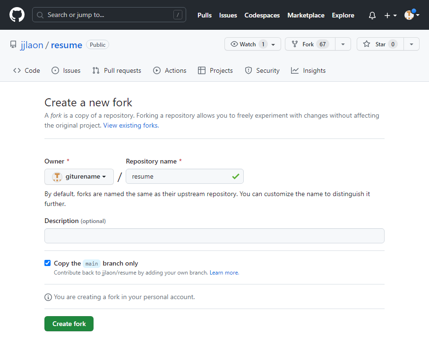Image resolution: width=429 pixels, height=344 pixels.
Task: Click giturename avatar icon in Owner field
Action: click(x=57, y=177)
